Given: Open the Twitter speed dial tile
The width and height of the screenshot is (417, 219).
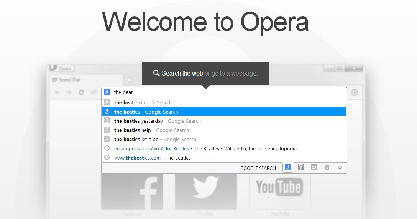Looking at the screenshot, I should coord(206,192).
